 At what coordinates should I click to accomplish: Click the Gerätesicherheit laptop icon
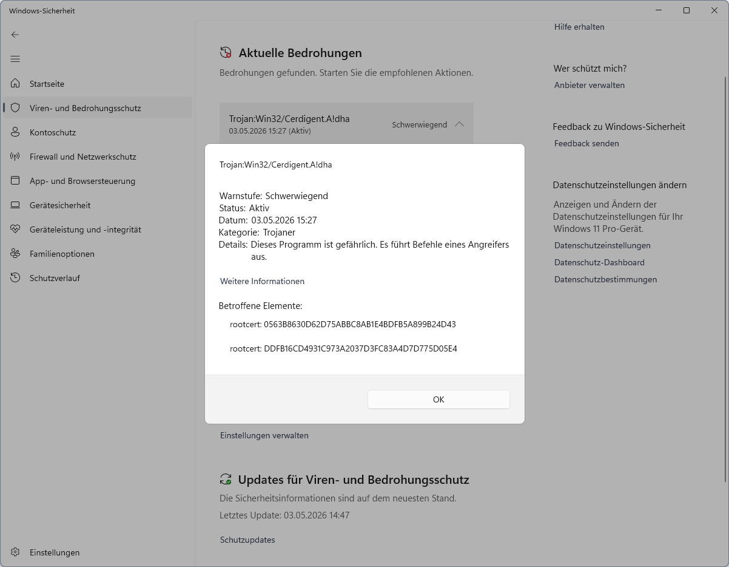tap(15, 205)
